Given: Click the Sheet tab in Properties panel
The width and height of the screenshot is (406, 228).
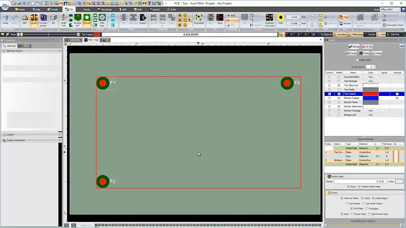Looking at the screenshot, I should click(x=25, y=46).
